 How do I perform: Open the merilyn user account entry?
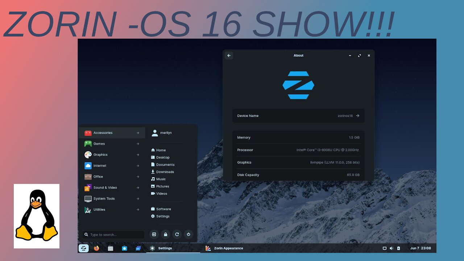point(162,133)
